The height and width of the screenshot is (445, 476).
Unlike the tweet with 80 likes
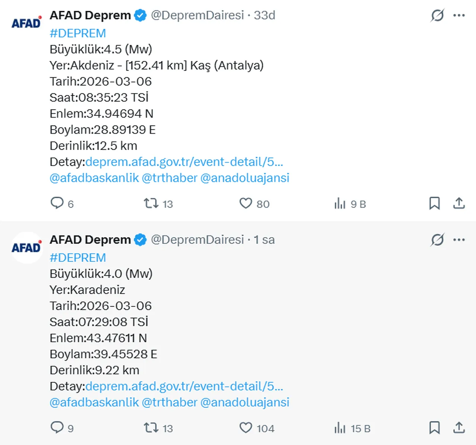pos(246,204)
